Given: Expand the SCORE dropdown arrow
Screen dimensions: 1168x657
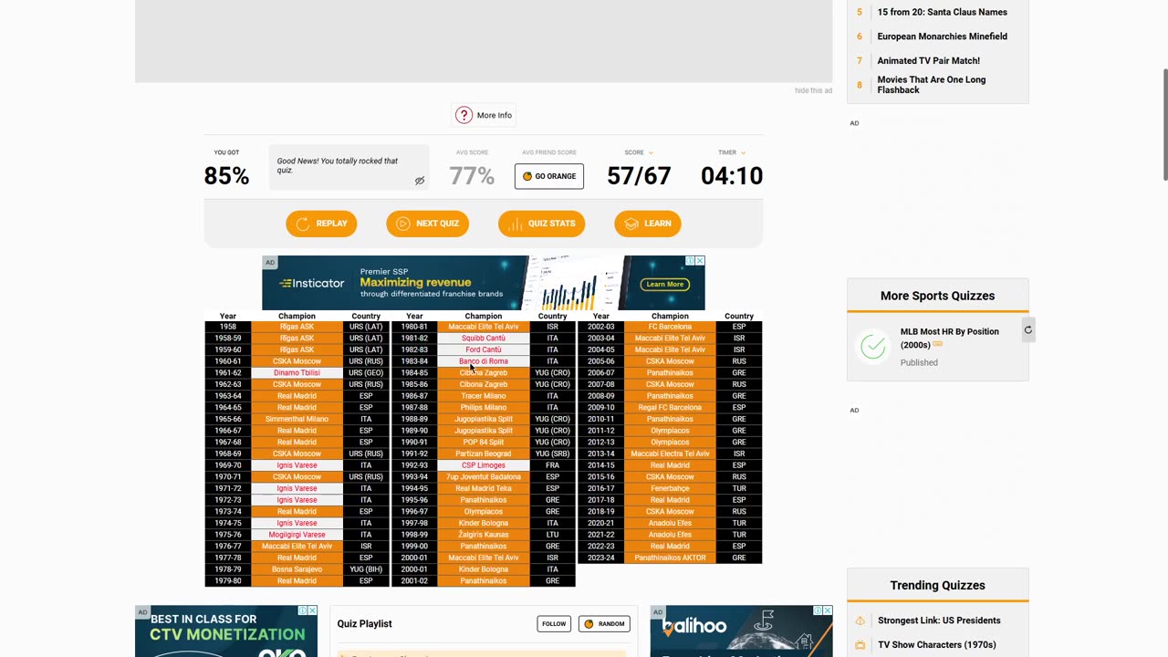Looking at the screenshot, I should pos(651,152).
